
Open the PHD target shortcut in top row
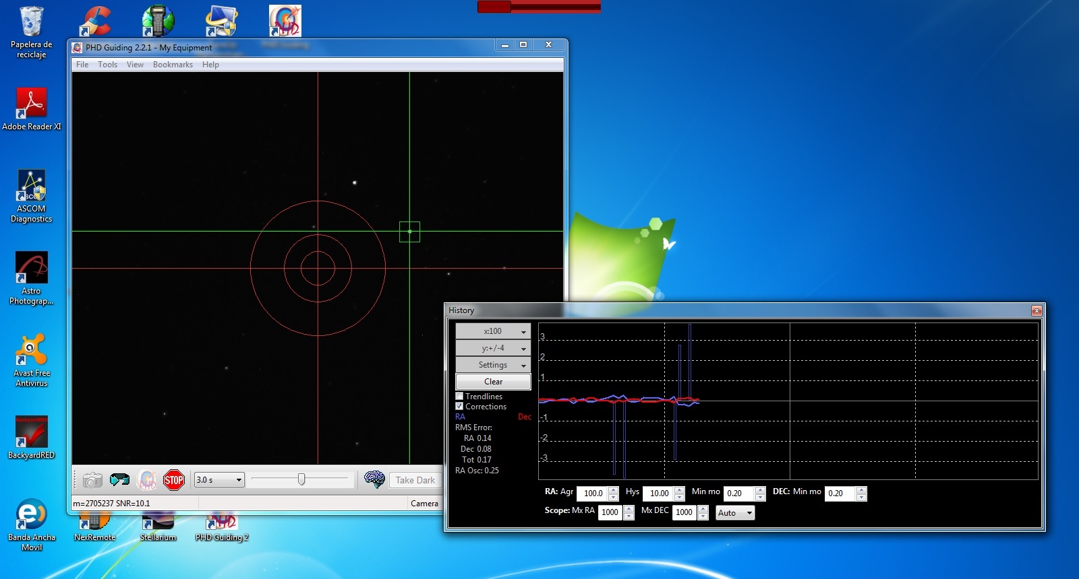[x=285, y=21]
